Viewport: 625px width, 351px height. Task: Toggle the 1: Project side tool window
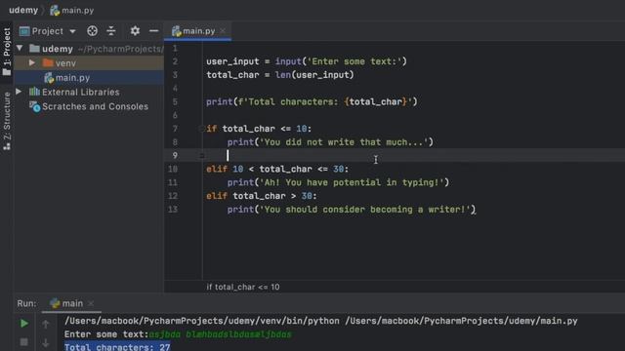[x=7, y=52]
